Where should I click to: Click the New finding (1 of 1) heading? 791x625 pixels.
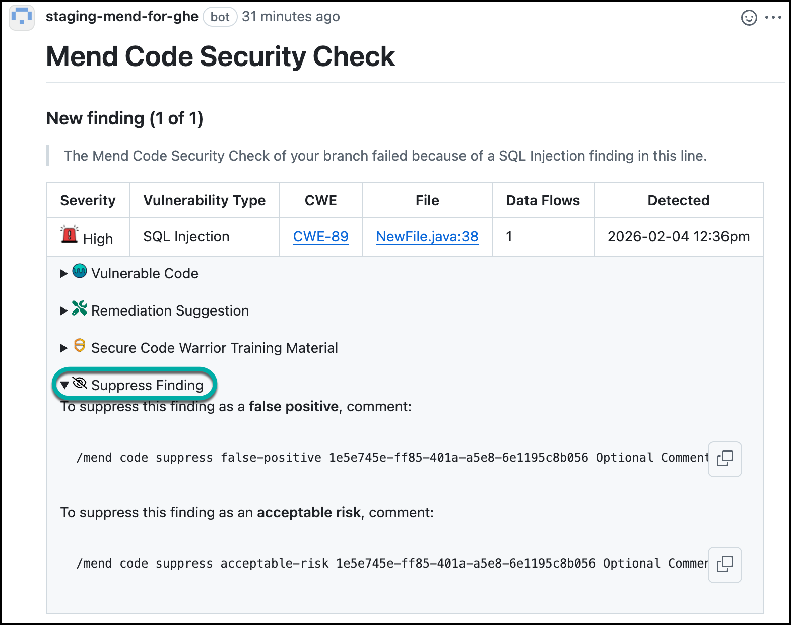[125, 118]
